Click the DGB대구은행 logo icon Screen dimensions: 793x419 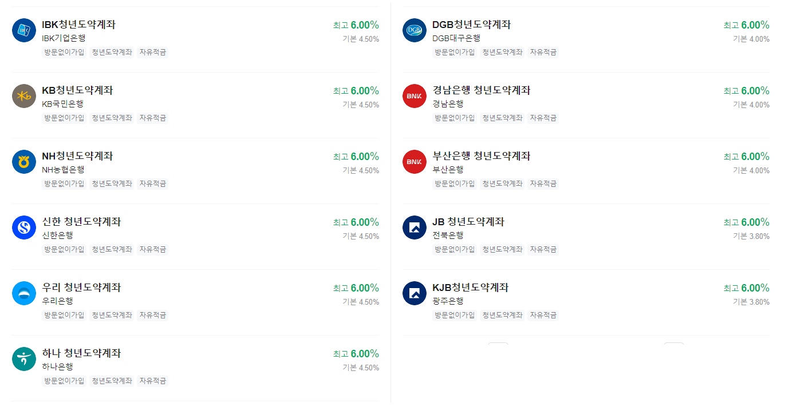pos(414,30)
